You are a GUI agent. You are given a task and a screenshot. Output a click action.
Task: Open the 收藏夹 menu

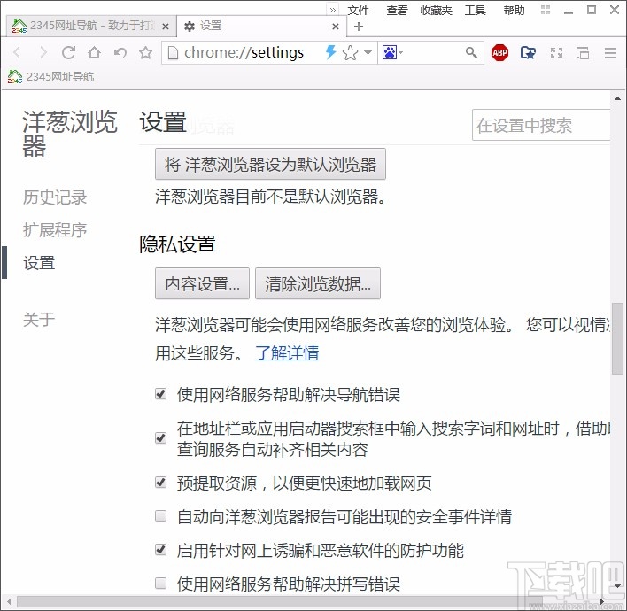coord(436,10)
